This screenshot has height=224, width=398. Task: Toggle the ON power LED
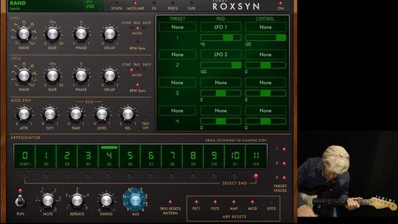(x=280, y=4)
